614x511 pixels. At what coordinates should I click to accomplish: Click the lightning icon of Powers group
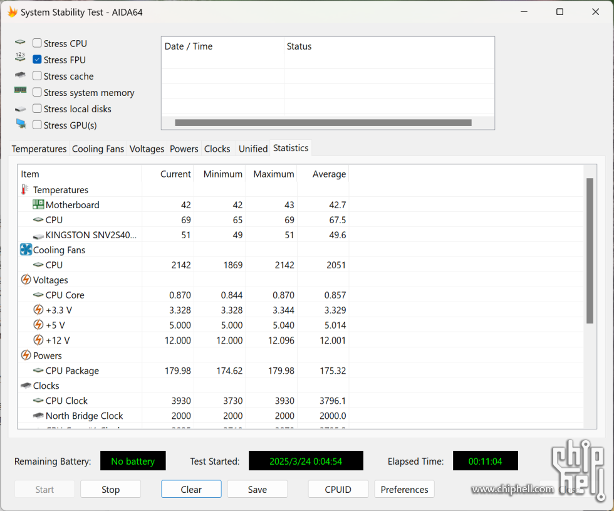(x=26, y=356)
